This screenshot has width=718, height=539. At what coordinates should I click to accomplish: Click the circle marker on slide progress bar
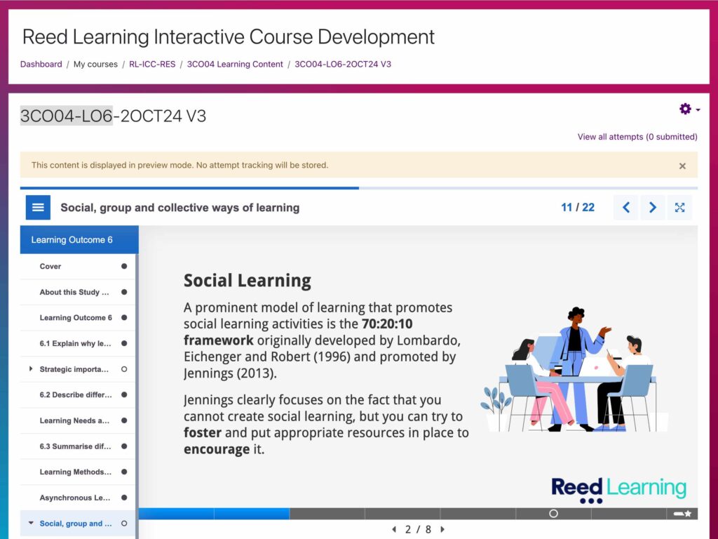553,514
